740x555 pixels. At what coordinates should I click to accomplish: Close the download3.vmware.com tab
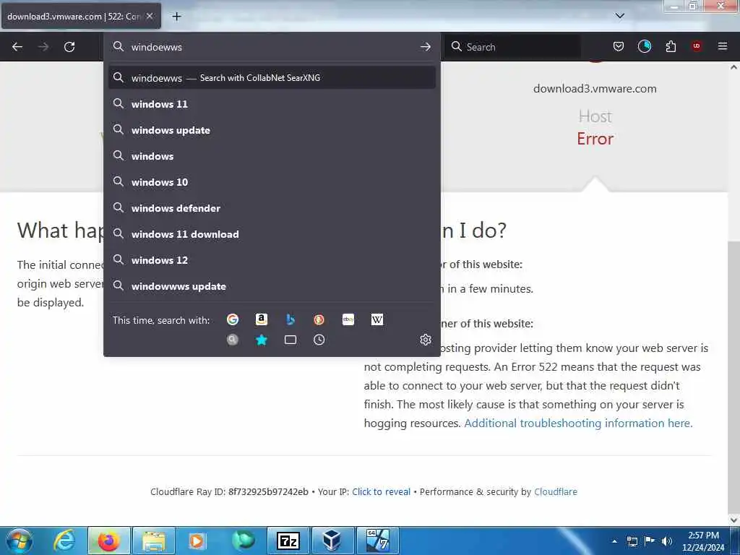[150, 16]
